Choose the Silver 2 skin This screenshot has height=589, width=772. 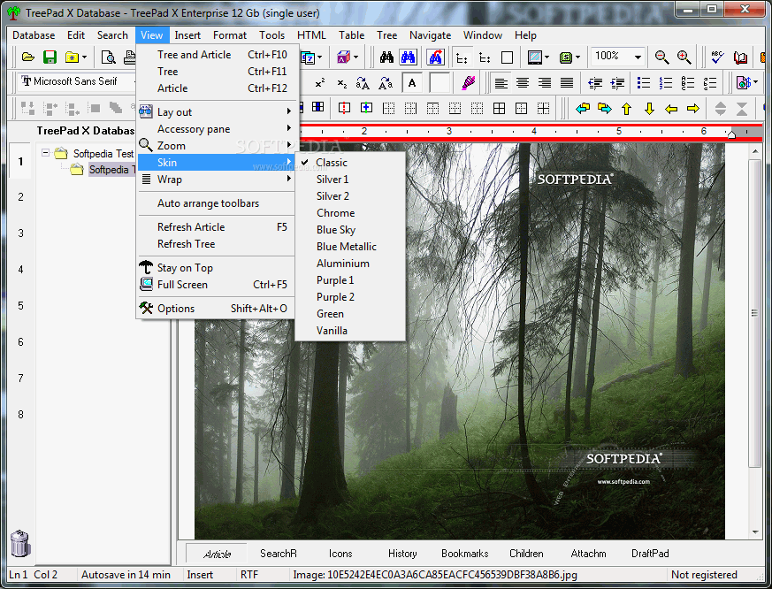[x=350, y=196]
